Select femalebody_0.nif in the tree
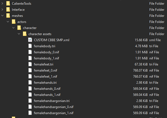Viewport: 167px width, 118px height. (x=46, y=52)
